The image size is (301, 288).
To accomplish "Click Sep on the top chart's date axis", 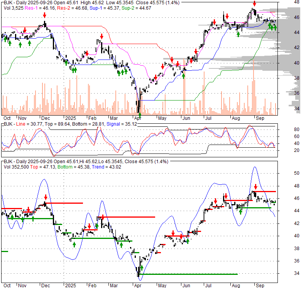I will point(260,118).
